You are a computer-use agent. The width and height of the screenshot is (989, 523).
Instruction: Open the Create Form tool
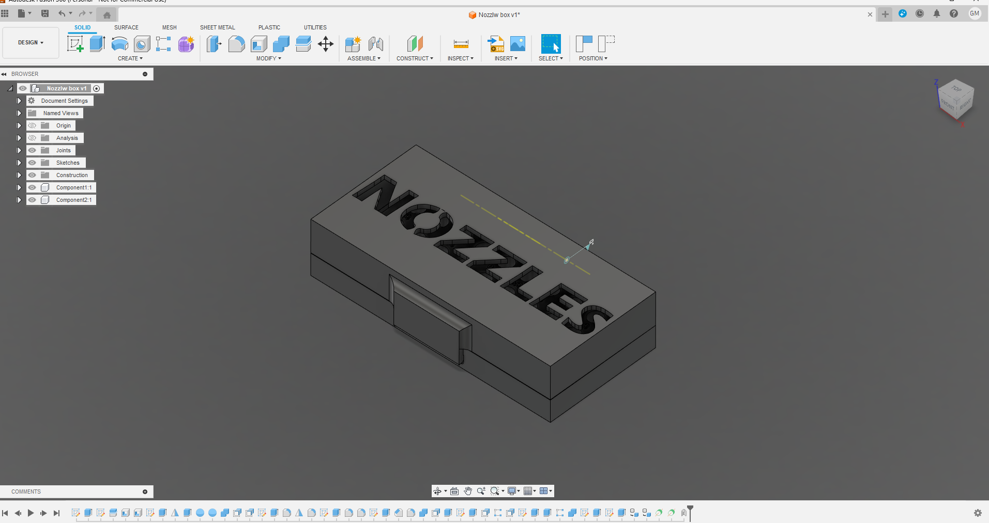(x=186, y=43)
